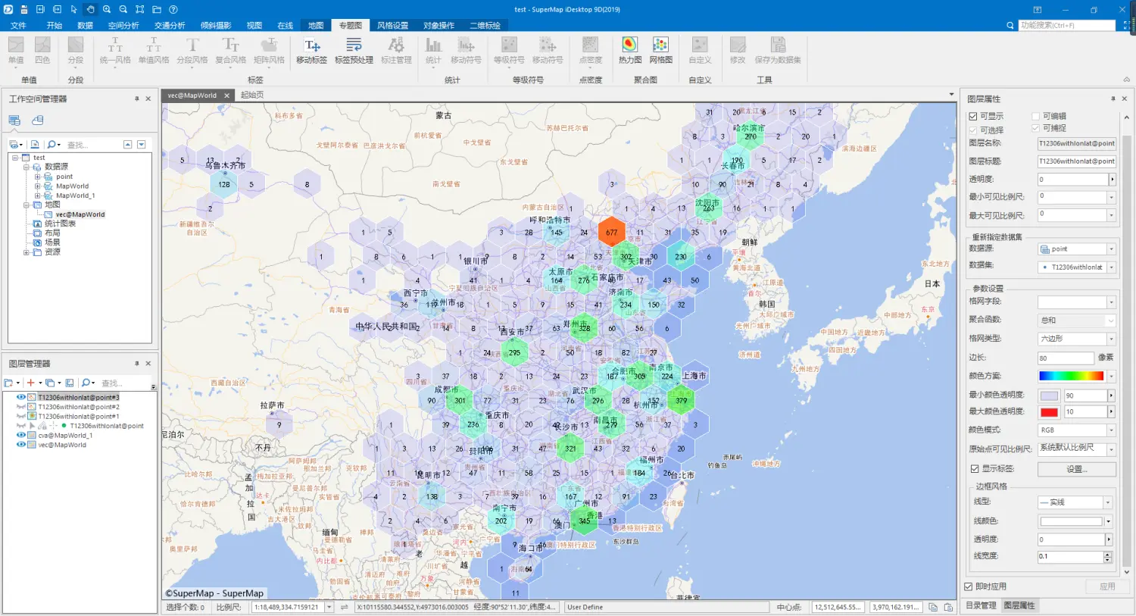The image size is (1136, 616).
Task: Switch to the 目录管理 bottom tab
Action: (981, 605)
